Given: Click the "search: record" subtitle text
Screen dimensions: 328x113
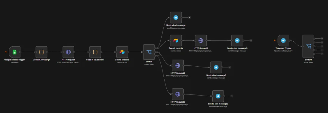Looking at the screenshot, I should tap(176, 51).
